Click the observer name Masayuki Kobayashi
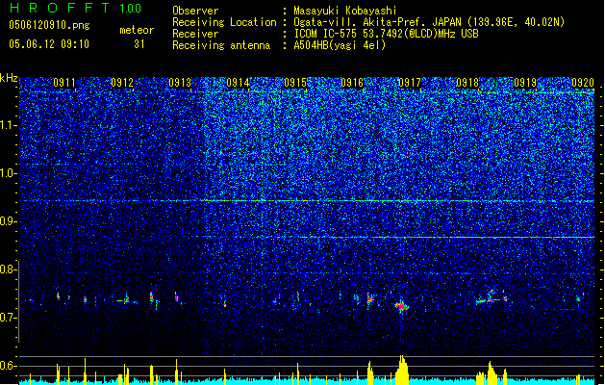Viewport: 605px width, 385px height. pos(345,11)
